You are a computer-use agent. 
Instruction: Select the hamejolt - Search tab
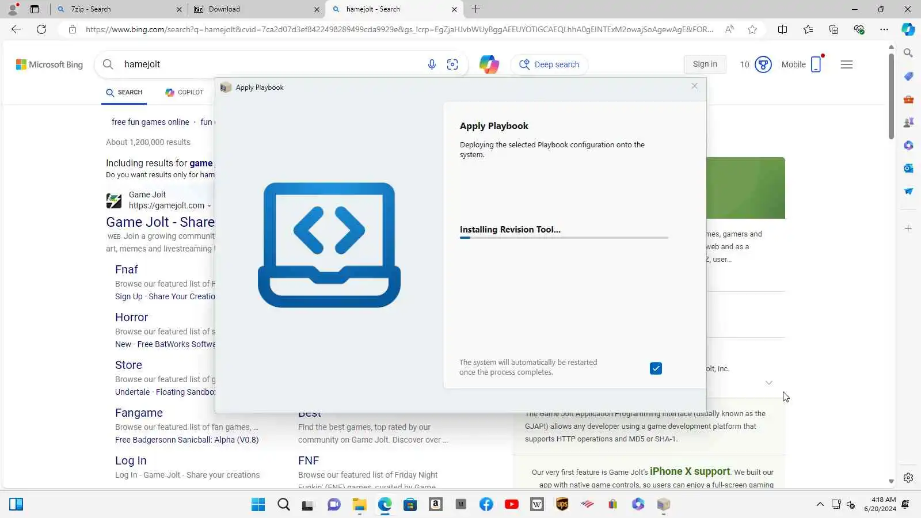click(x=394, y=9)
